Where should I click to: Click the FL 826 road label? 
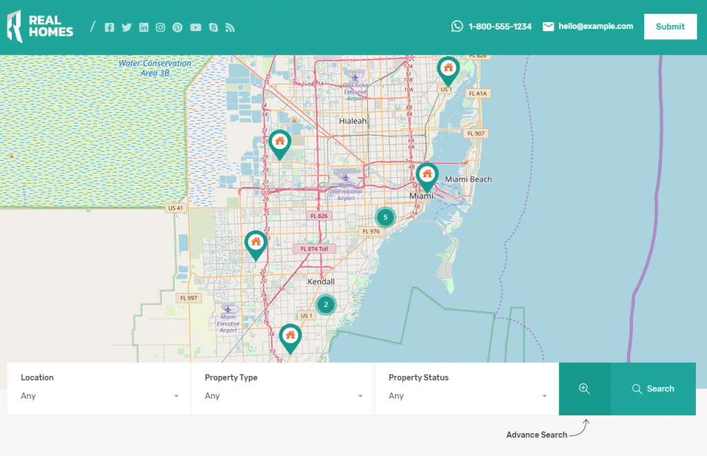point(319,216)
